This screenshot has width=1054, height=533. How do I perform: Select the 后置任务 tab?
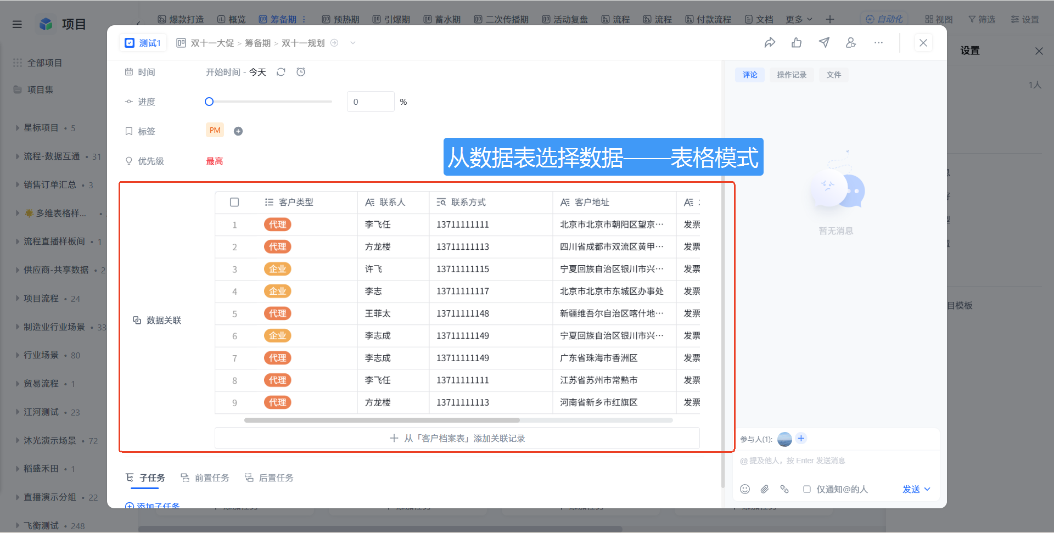pyautogui.click(x=269, y=478)
